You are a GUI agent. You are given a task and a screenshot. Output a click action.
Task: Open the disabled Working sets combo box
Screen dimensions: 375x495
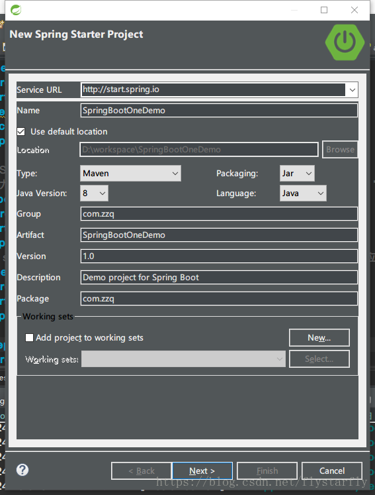pyautogui.click(x=183, y=359)
